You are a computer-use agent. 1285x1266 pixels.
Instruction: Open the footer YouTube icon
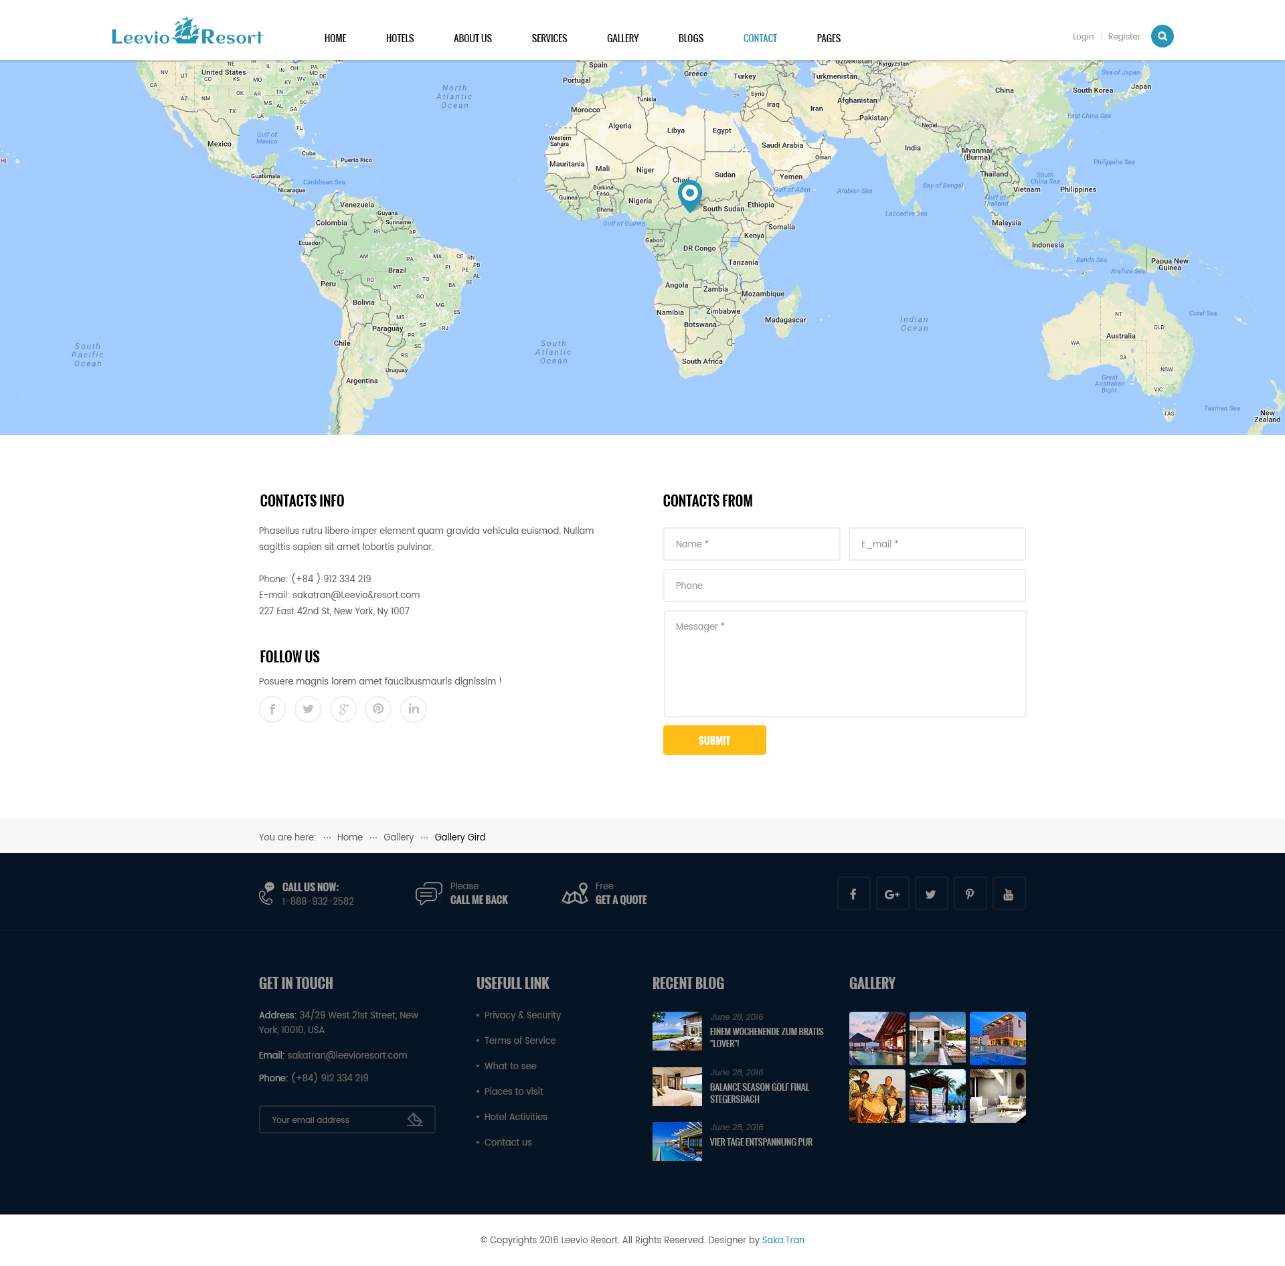tap(1009, 894)
